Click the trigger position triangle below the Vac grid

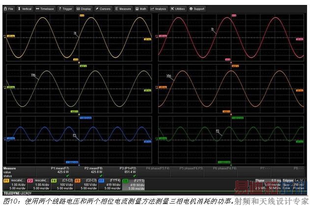pyautogui.click(x=79, y=114)
